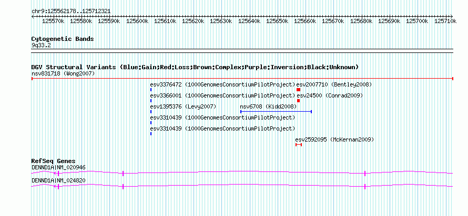Click the red square under esv2007710
The image size is (468, 216).
[x=299, y=90]
